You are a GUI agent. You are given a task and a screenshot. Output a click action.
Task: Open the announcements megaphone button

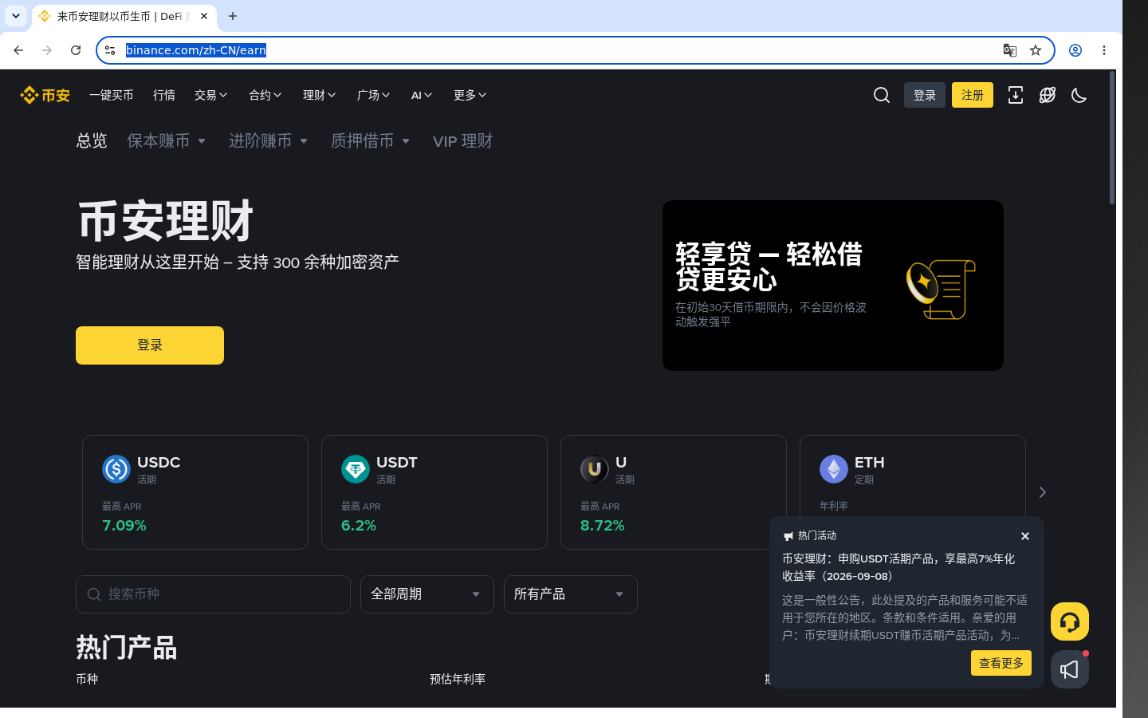[1070, 669]
